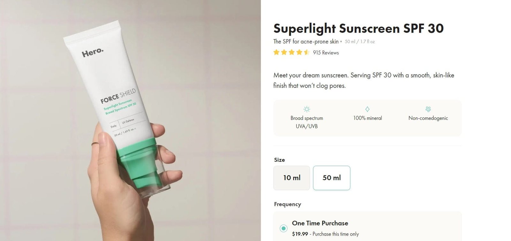Click the 100% mineral diamond icon
511x241 pixels.
click(367, 109)
